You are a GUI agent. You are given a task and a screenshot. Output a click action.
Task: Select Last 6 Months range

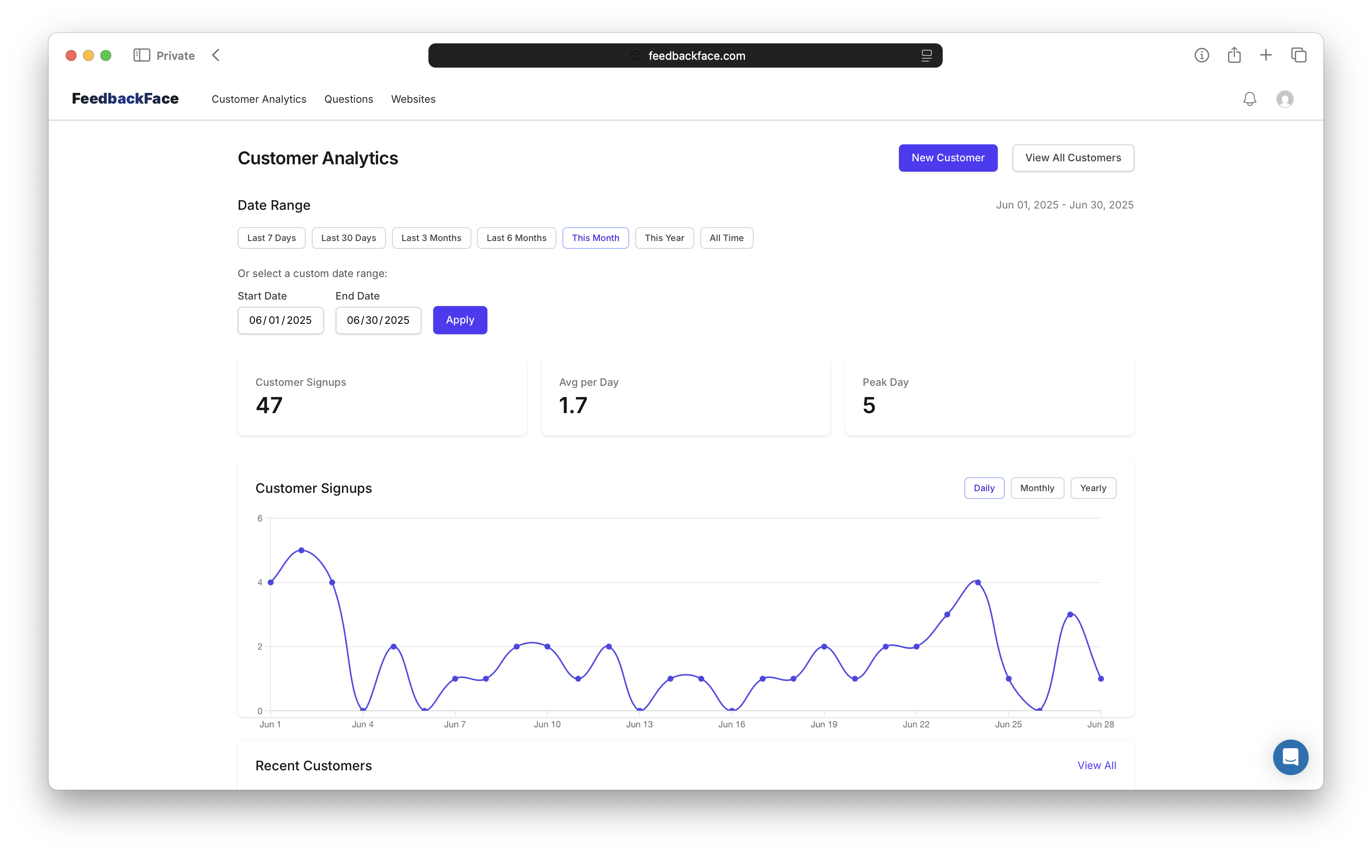(x=516, y=238)
